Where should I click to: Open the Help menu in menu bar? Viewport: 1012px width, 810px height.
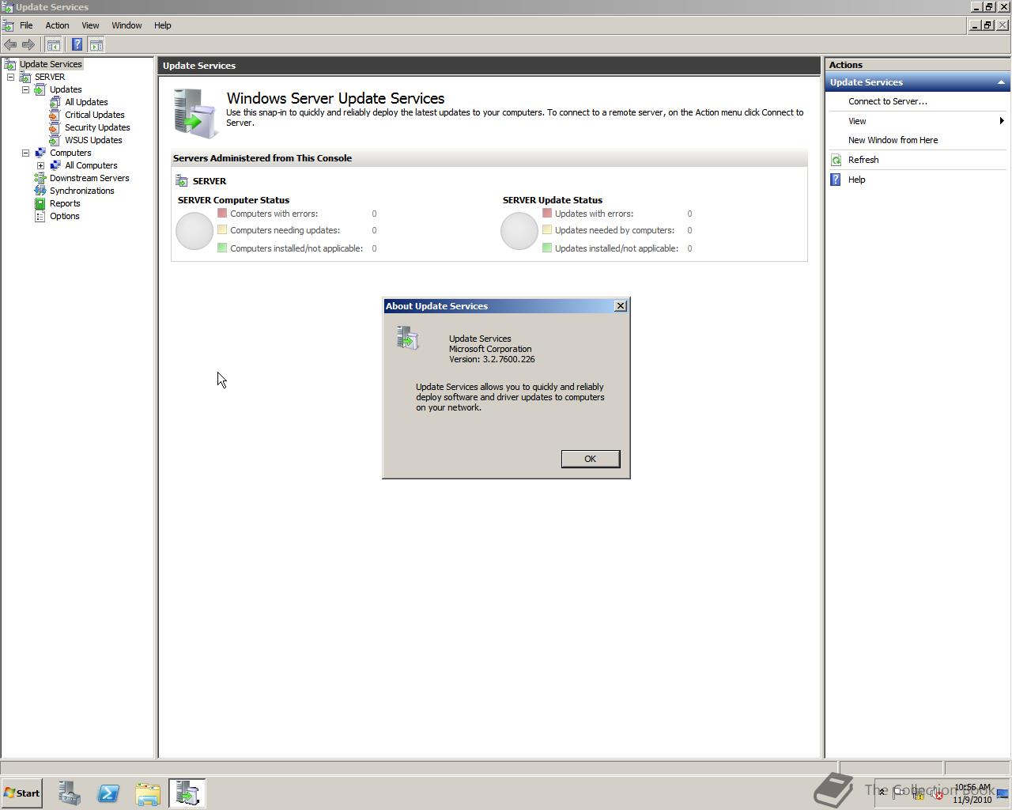pos(162,25)
